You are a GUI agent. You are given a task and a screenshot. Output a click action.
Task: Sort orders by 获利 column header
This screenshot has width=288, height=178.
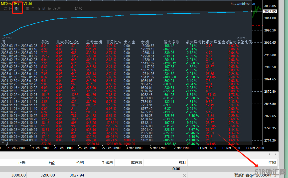pyautogui.click(x=182, y=163)
